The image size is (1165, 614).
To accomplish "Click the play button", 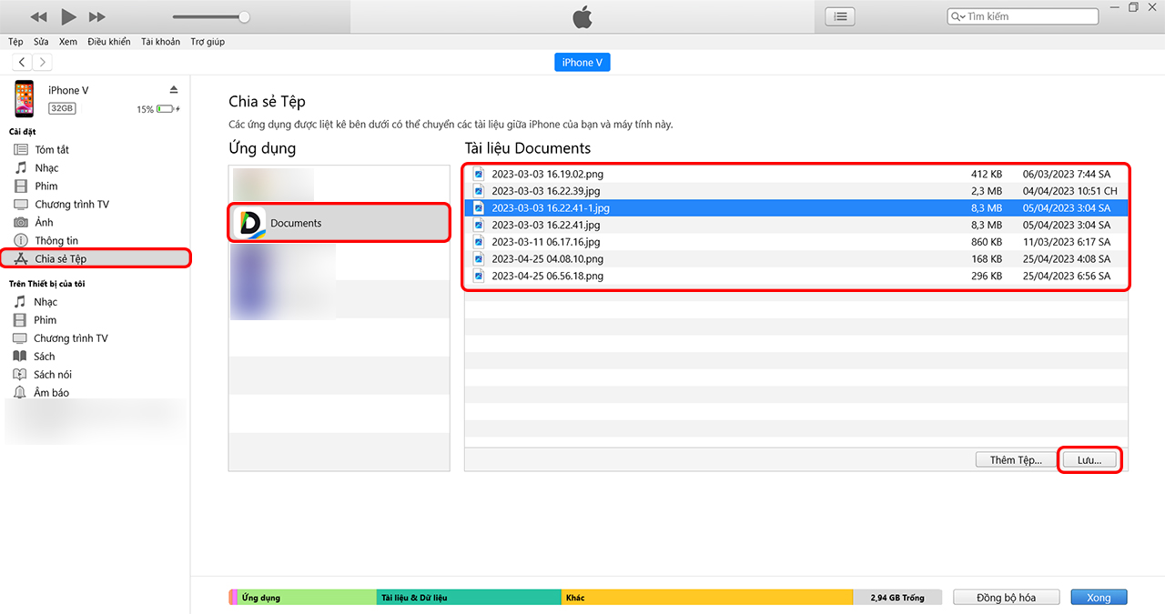I will coord(68,16).
